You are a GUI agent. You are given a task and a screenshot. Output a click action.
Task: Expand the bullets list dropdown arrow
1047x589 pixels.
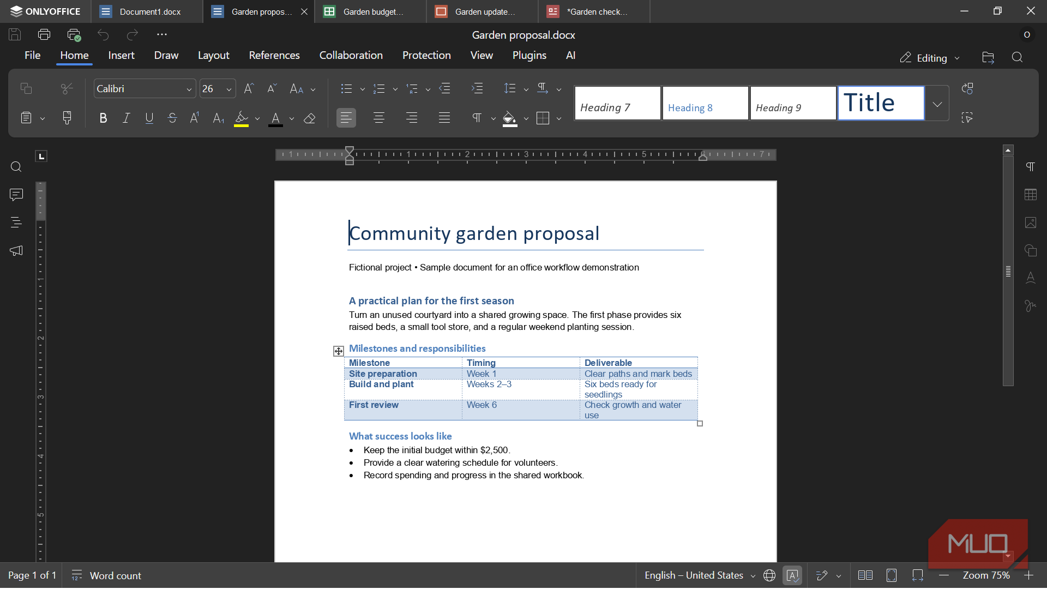click(362, 89)
